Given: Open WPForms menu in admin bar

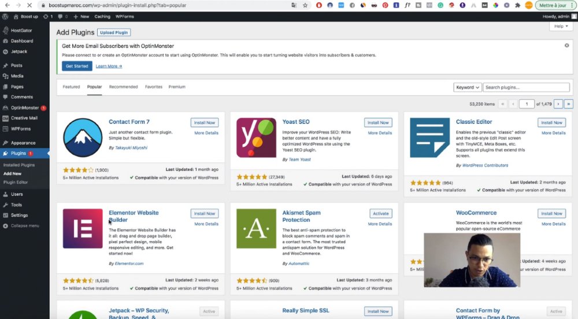Looking at the screenshot, I should (x=125, y=17).
